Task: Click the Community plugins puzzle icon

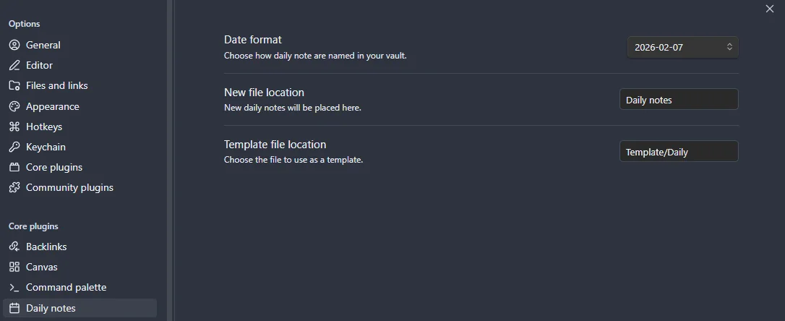Action: [x=14, y=187]
